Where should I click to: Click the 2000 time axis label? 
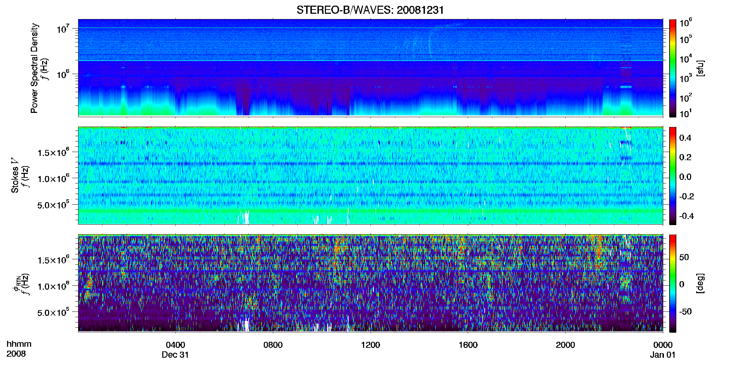pos(565,345)
